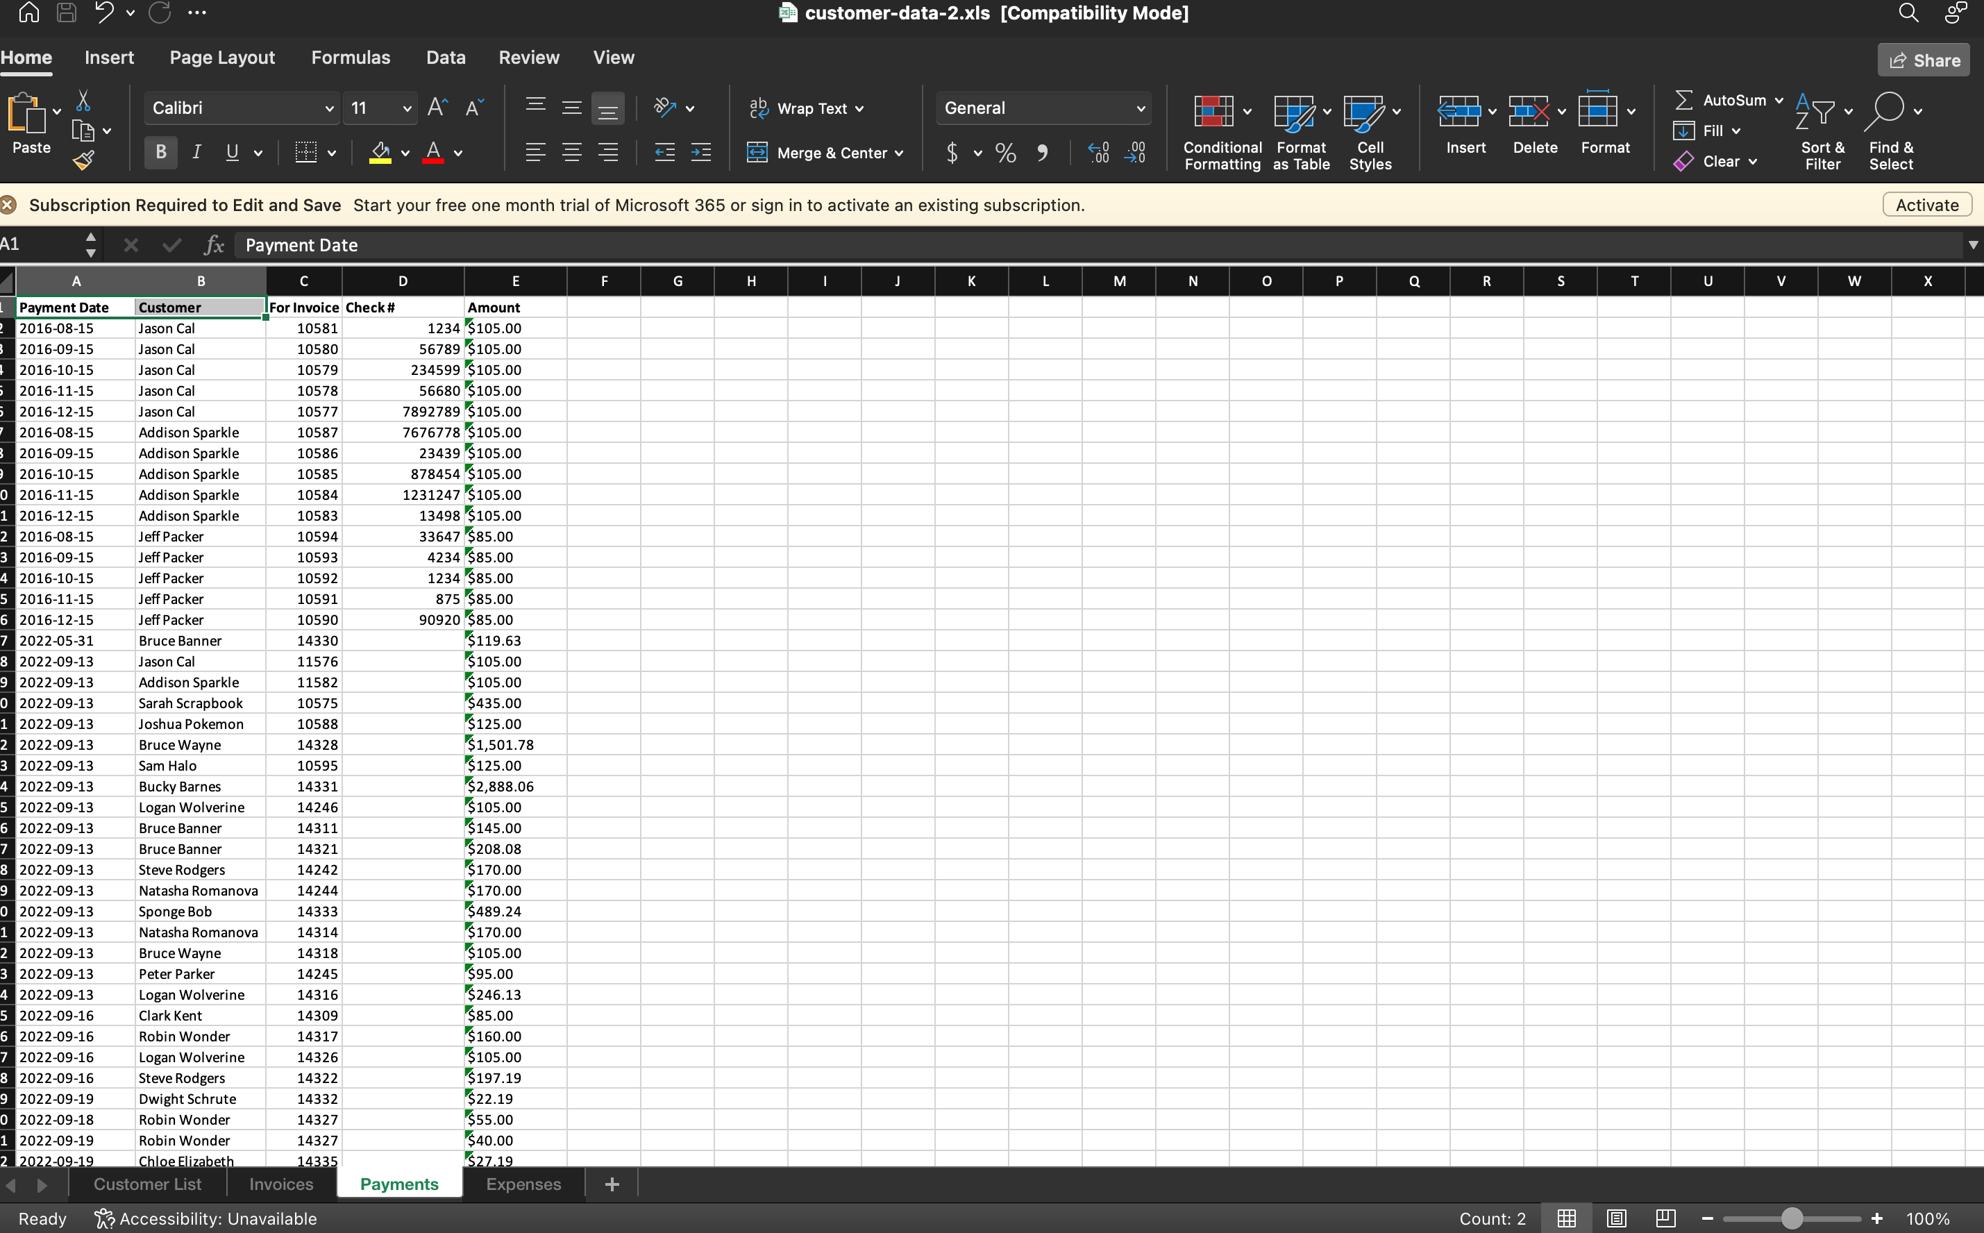Switch to the Invoices sheet tab

click(281, 1184)
